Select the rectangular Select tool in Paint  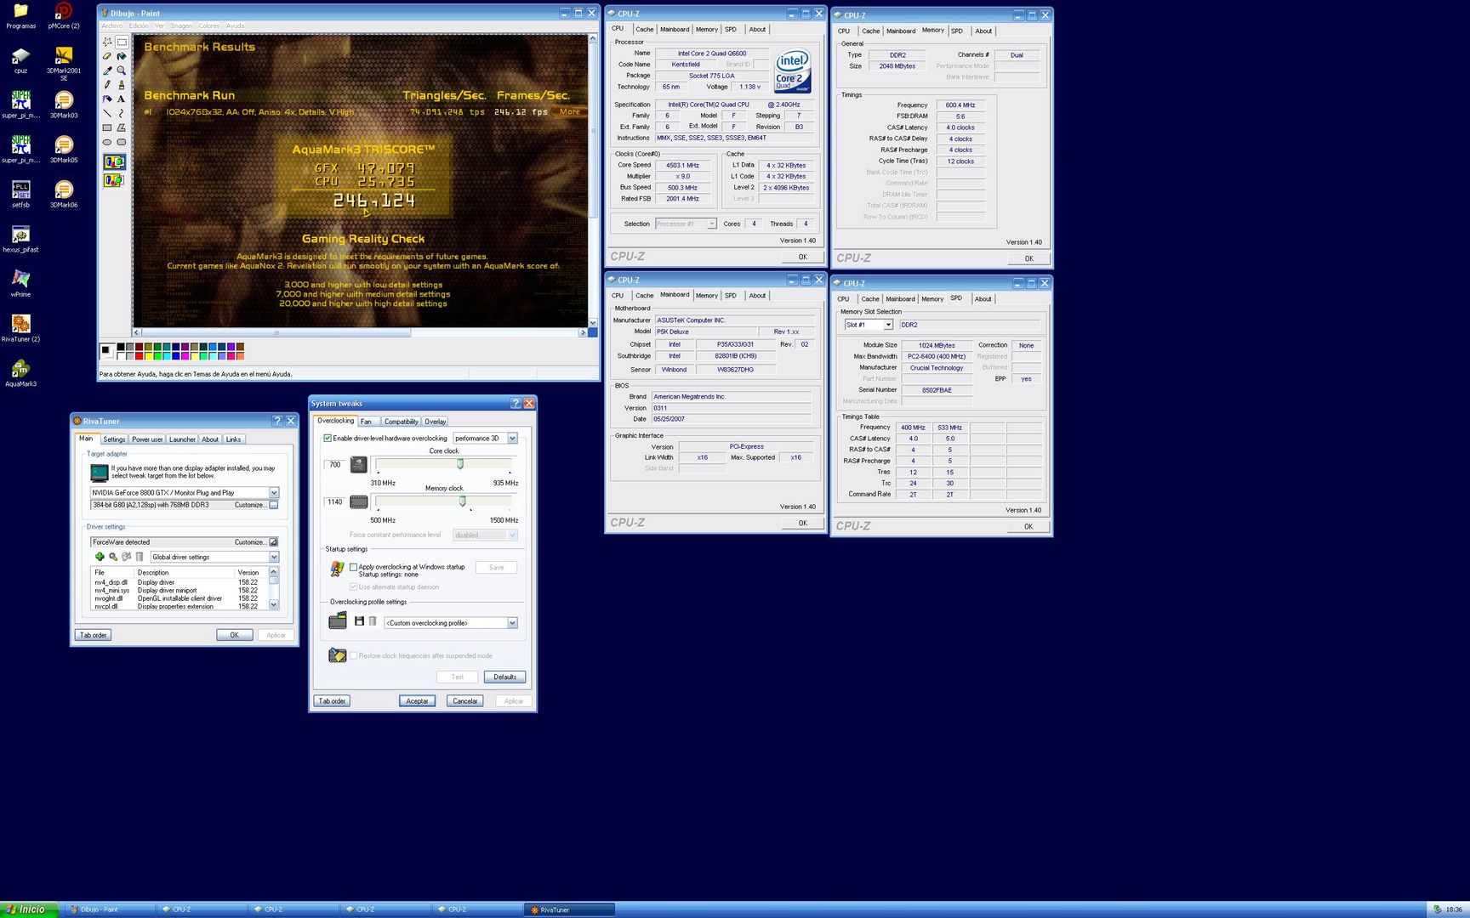pyautogui.click(x=122, y=42)
